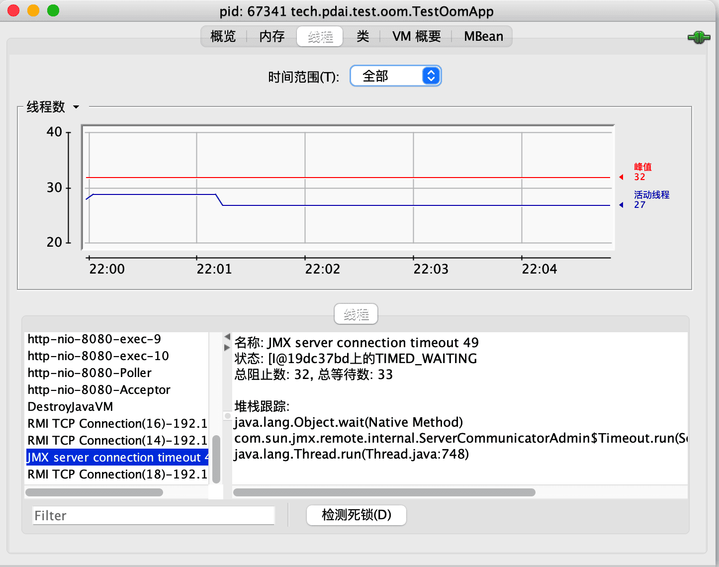Select the DestroyJavaVM thread
Image resolution: width=719 pixels, height=567 pixels.
click(70, 407)
